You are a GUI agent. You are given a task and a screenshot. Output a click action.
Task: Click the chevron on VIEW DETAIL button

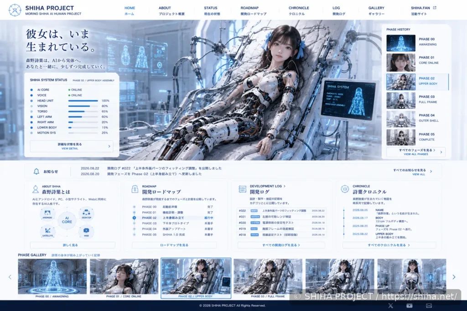[x=109, y=146]
